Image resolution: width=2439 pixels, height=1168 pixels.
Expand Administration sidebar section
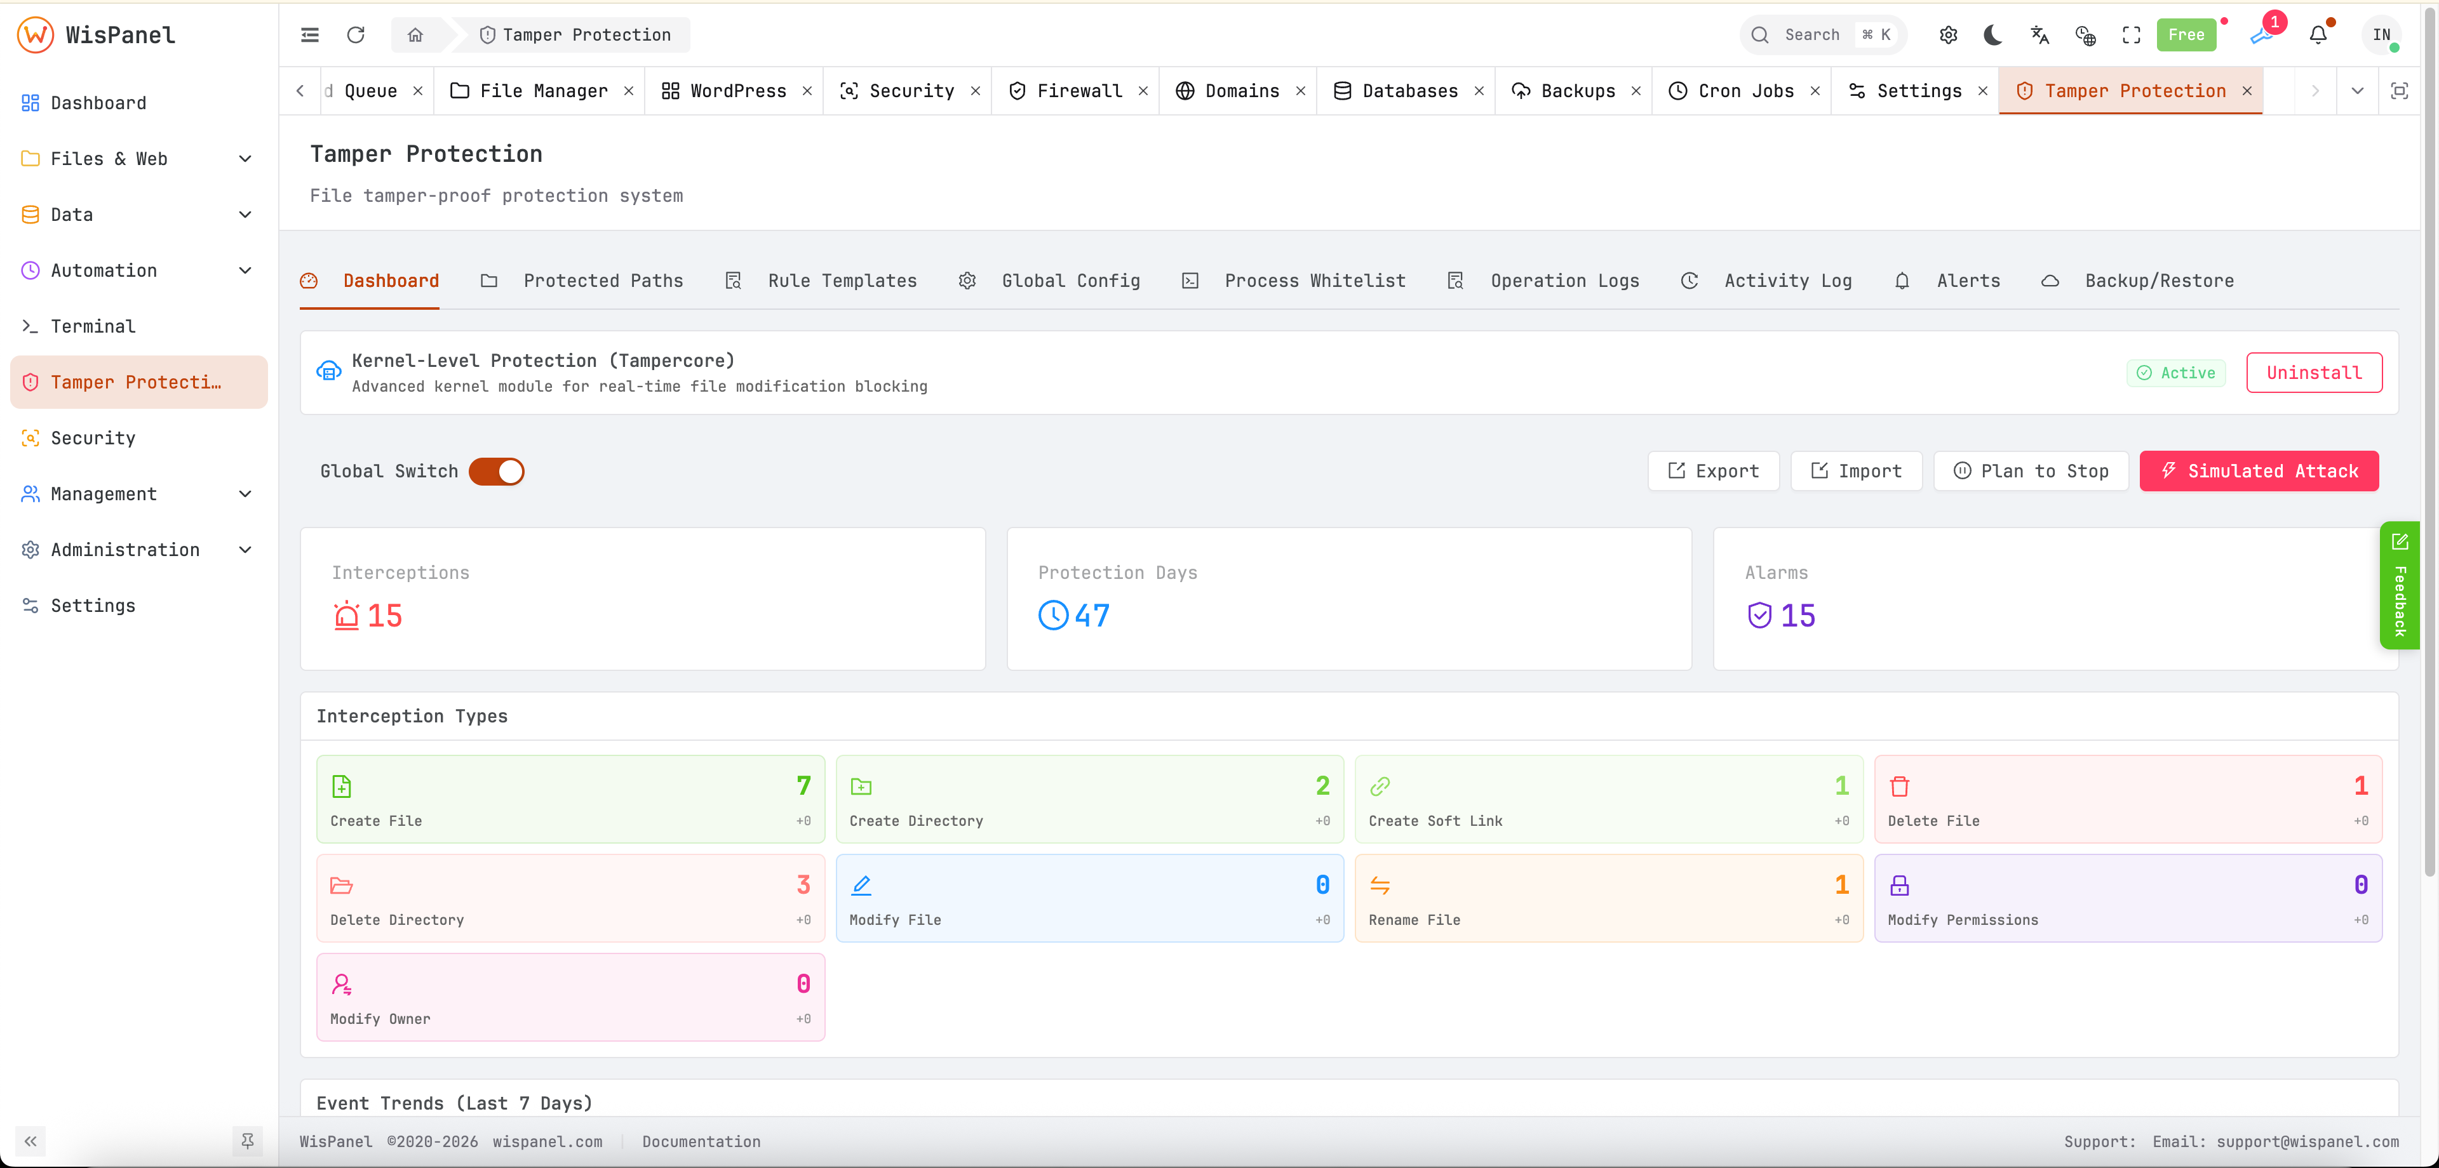138,550
